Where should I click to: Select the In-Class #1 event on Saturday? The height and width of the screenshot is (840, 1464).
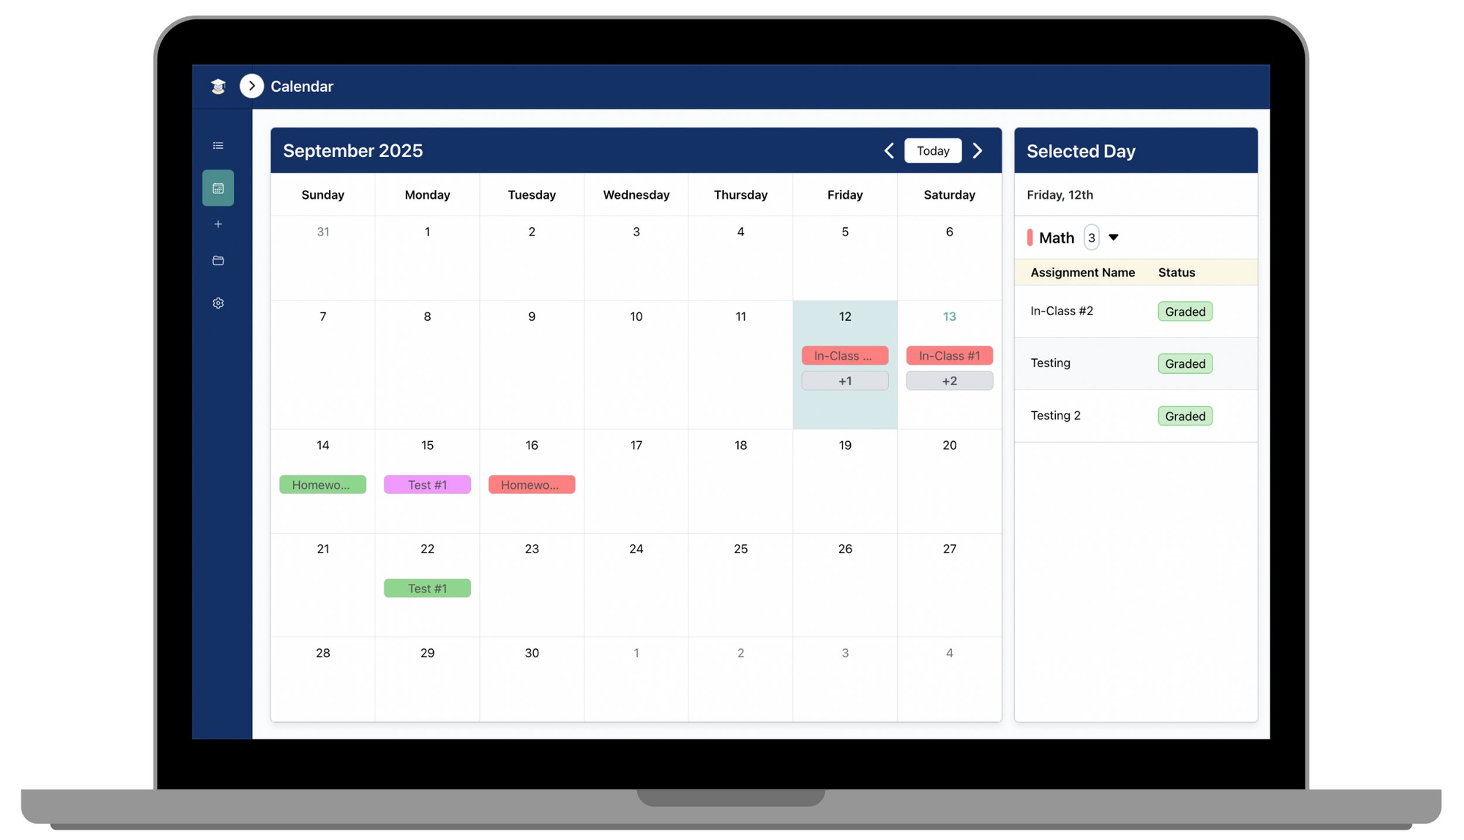[949, 356]
